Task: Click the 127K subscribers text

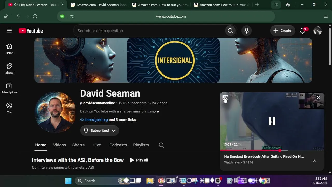Action: pos(132,103)
